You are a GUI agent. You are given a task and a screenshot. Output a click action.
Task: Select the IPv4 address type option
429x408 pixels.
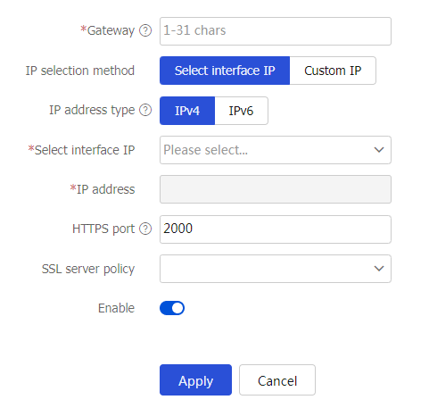(187, 111)
